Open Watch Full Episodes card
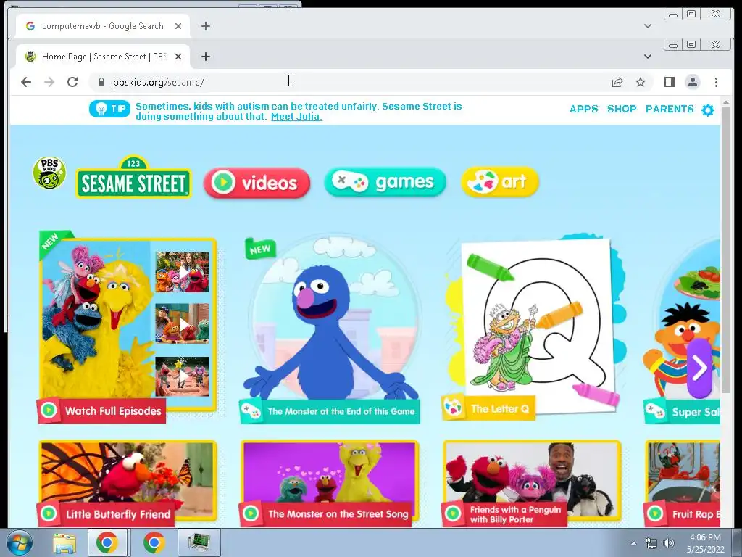Screen dimensions: 742x557 point(128,327)
